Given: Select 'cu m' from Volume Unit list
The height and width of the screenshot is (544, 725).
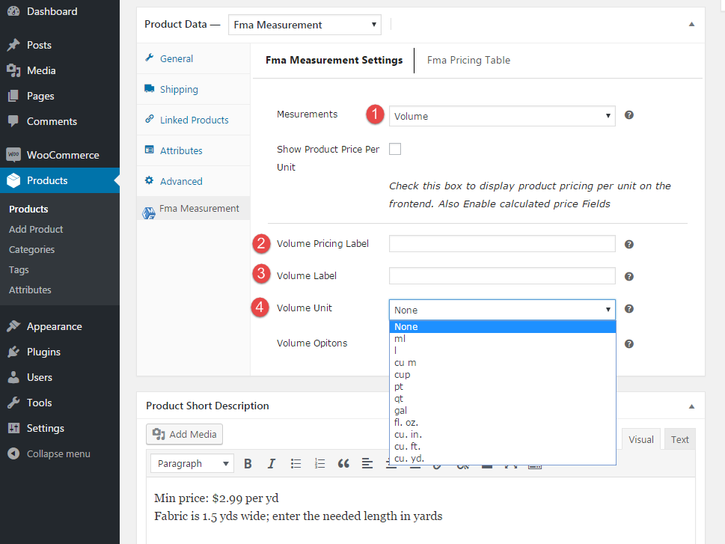Looking at the screenshot, I should (503, 363).
